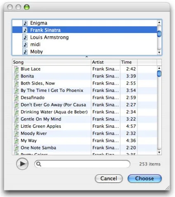
Task: Click the split pane divider handle
Action: pos(87,57)
